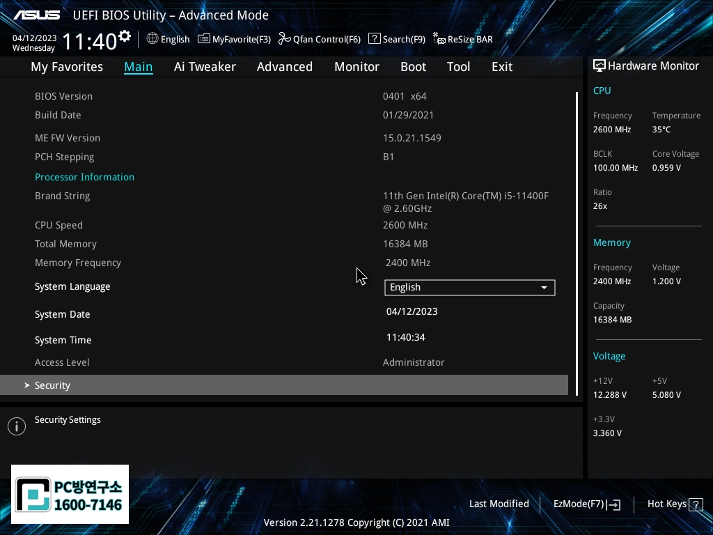Click the CPU temperature reading 35°C
Screen dimensions: 713x535
click(661, 130)
